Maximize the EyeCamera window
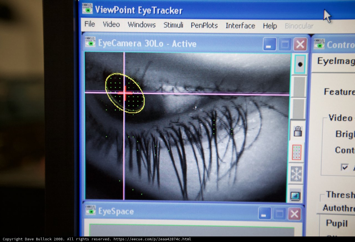Screen dimensions: 355x242 (x=285, y=44)
